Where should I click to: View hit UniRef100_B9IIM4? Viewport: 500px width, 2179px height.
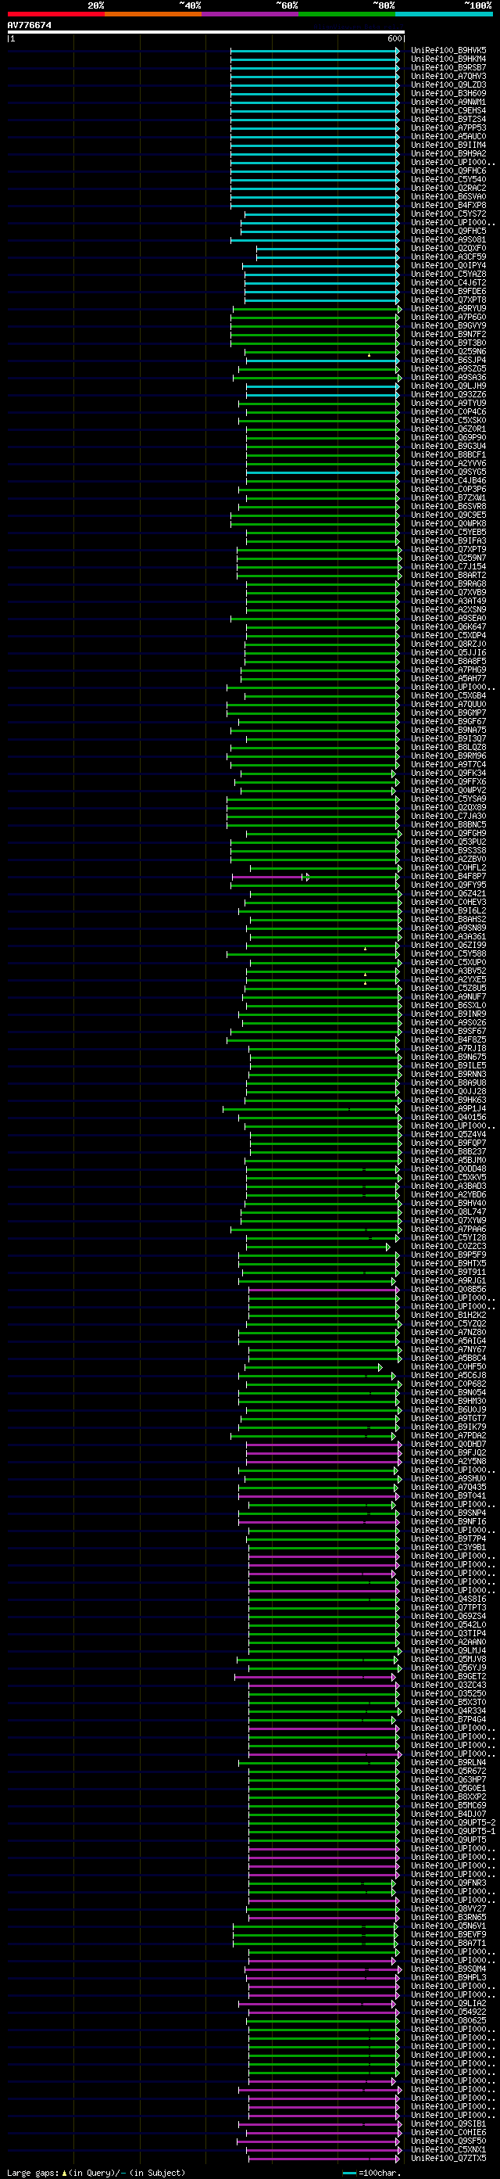(448, 145)
